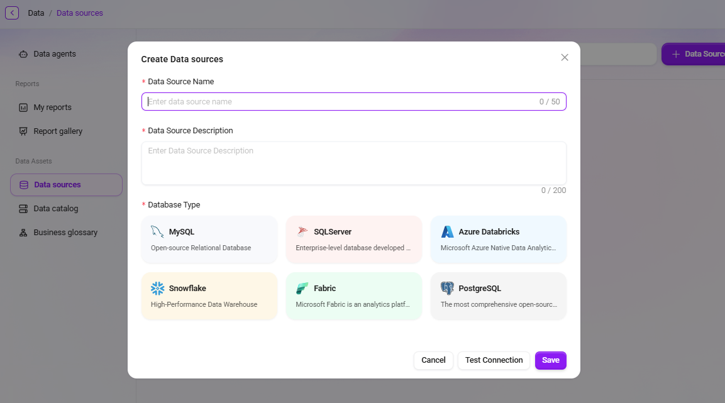Click the Fabric logo icon
The image size is (725, 403).
pyautogui.click(x=302, y=289)
